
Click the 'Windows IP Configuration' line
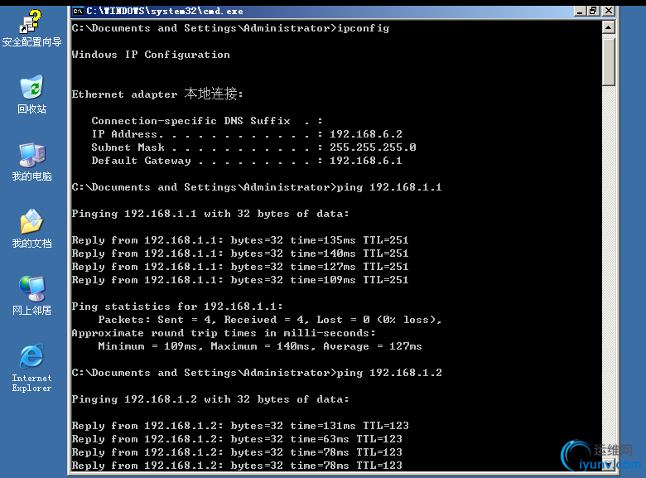click(151, 55)
